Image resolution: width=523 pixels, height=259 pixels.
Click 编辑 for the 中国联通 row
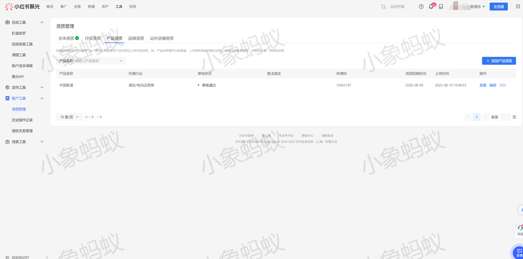(493, 85)
